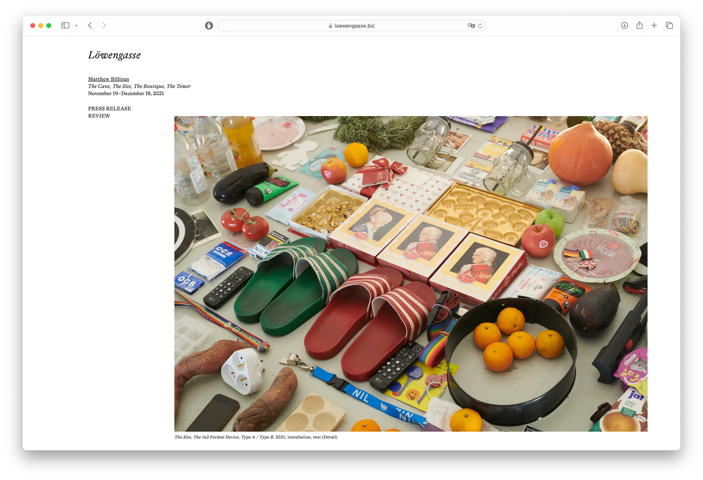The image size is (703, 480).
Task: Go back to previous page
Action: [x=90, y=25]
